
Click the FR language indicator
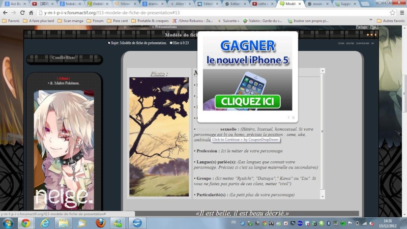pos(234,222)
